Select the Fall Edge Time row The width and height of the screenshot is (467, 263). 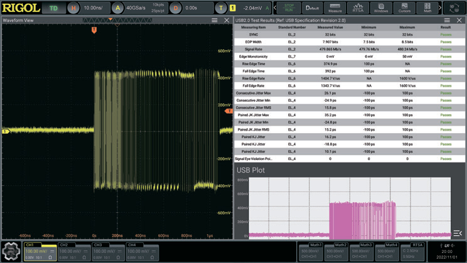(350, 71)
